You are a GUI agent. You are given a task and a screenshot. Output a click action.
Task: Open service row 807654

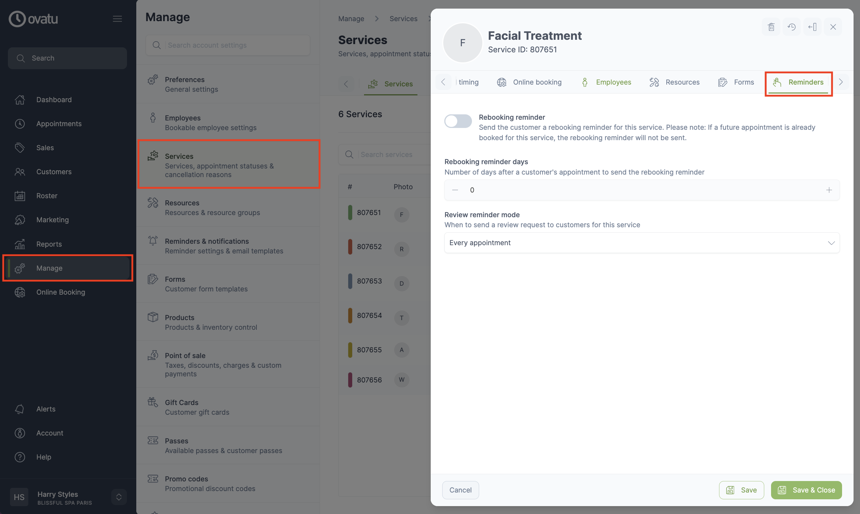pos(384,316)
